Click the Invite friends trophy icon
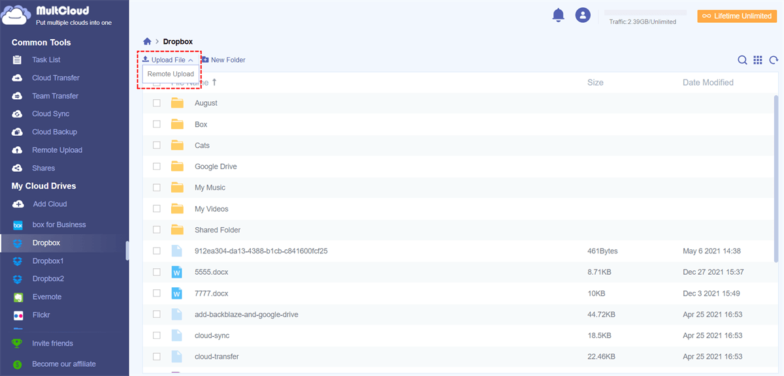Viewport: 784px width, 376px height. (x=18, y=343)
